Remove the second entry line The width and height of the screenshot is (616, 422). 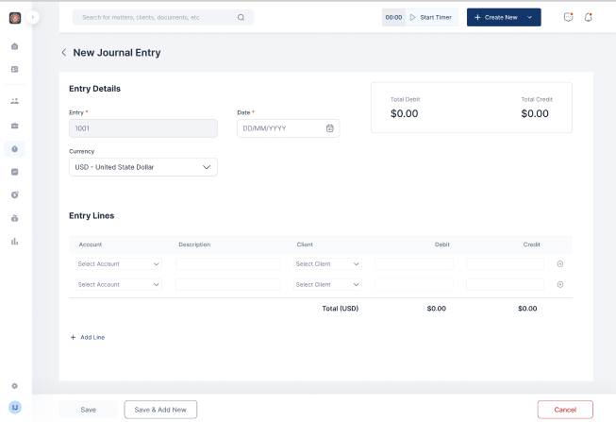[x=560, y=284]
